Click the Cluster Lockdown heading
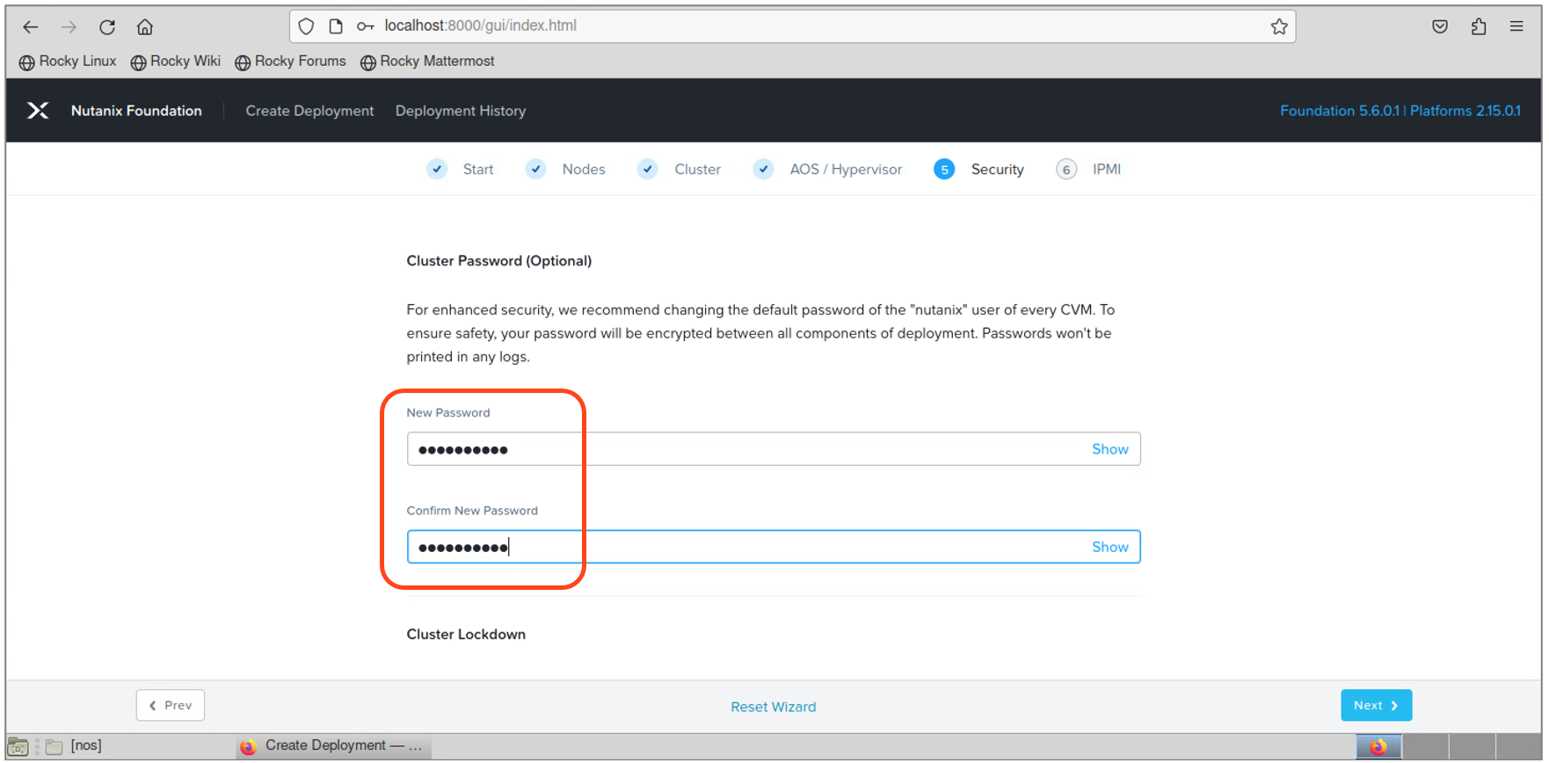 (466, 635)
